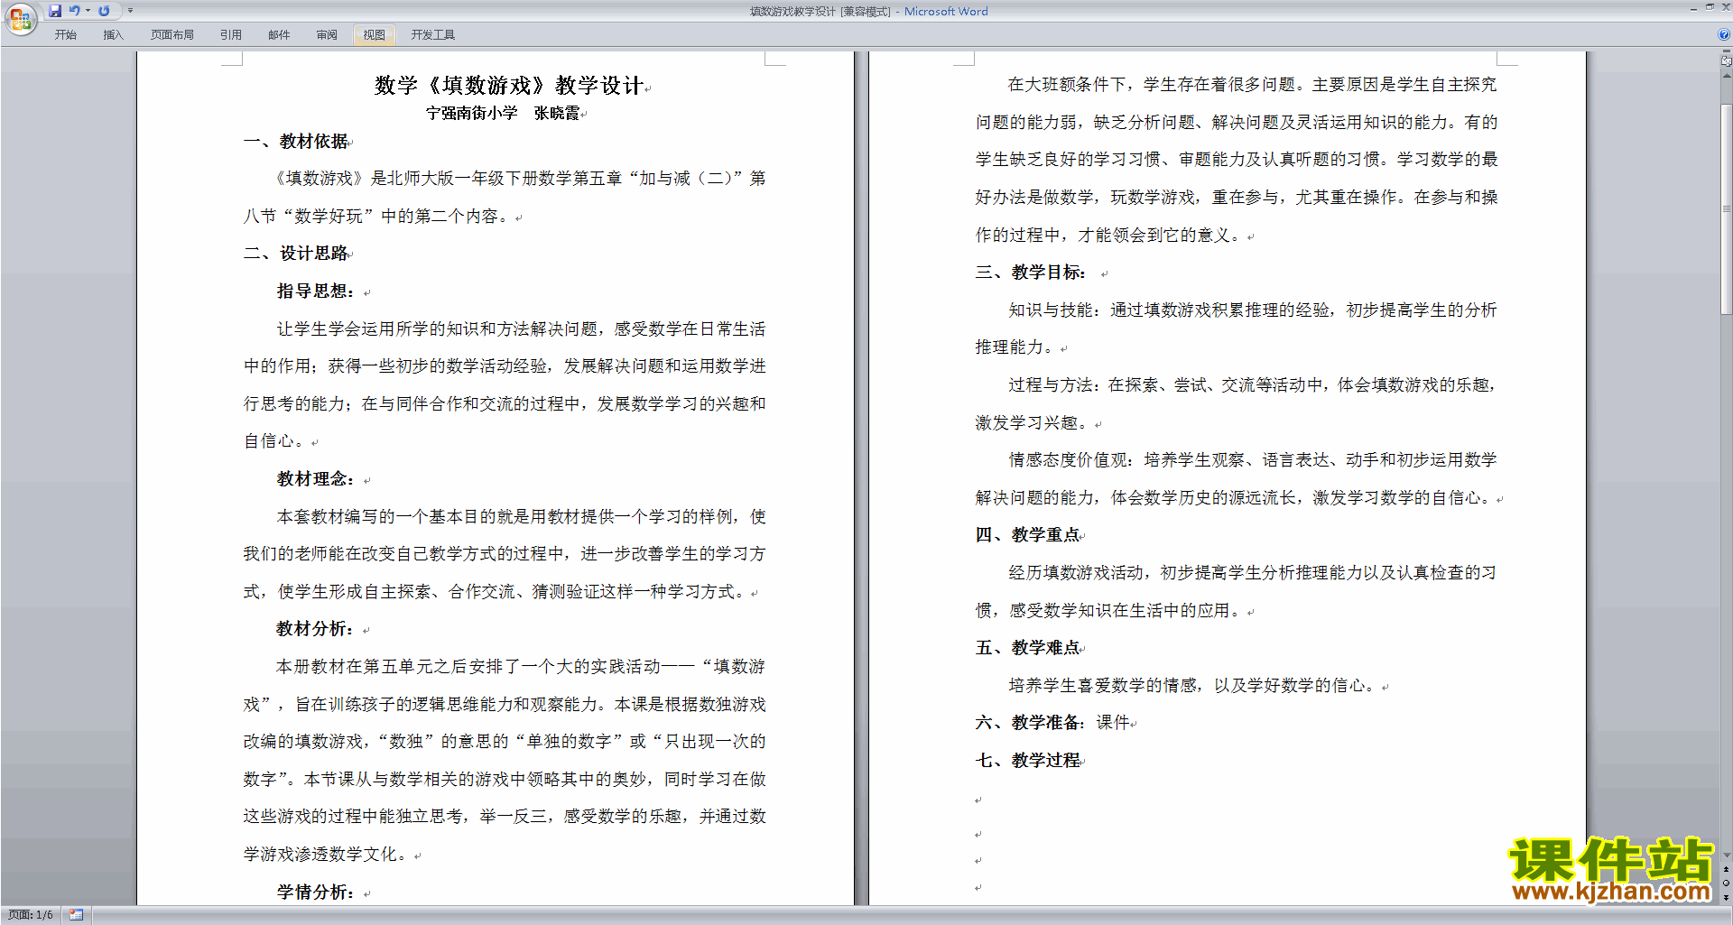Open Select Browse Object round button

(x=1726, y=883)
